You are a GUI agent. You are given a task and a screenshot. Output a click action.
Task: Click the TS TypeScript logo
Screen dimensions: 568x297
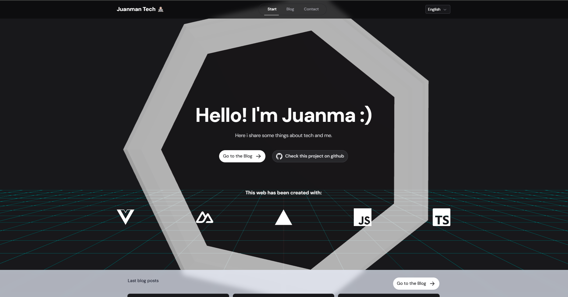tap(441, 217)
